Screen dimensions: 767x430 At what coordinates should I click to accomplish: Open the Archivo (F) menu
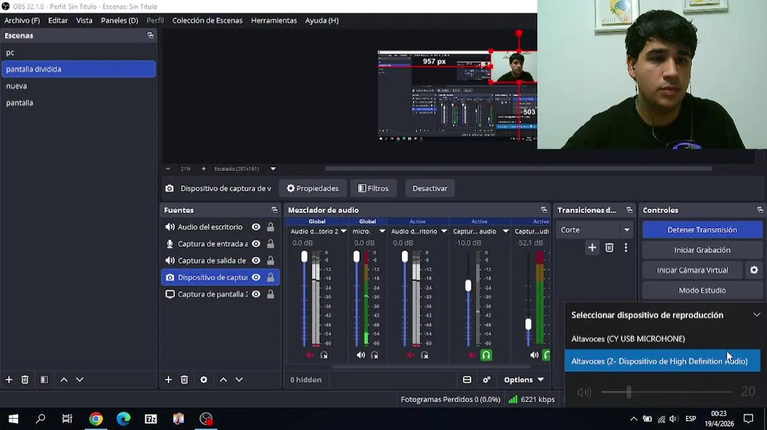point(22,20)
